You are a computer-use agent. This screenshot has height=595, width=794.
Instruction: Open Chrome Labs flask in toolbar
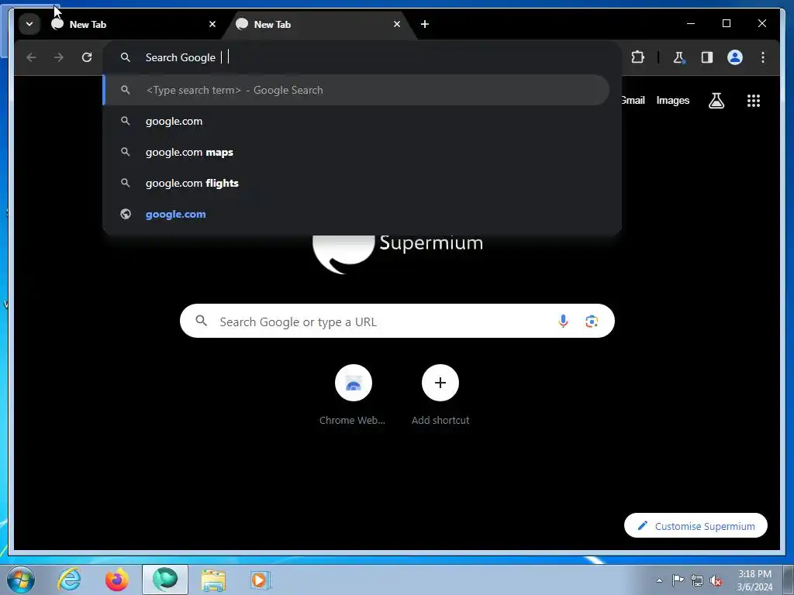679,57
